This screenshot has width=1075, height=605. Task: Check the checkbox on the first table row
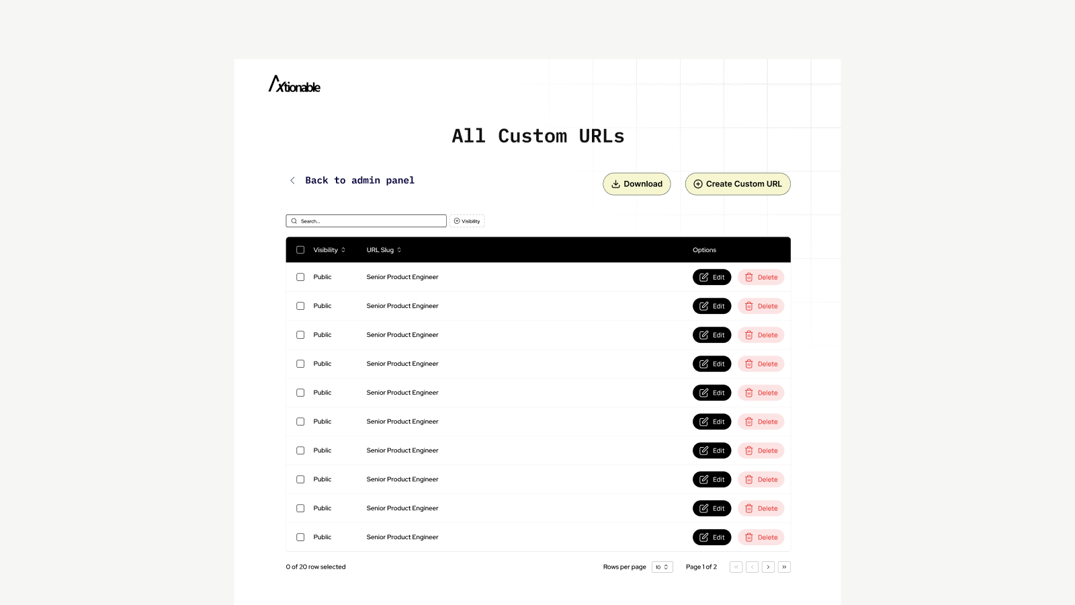click(300, 276)
